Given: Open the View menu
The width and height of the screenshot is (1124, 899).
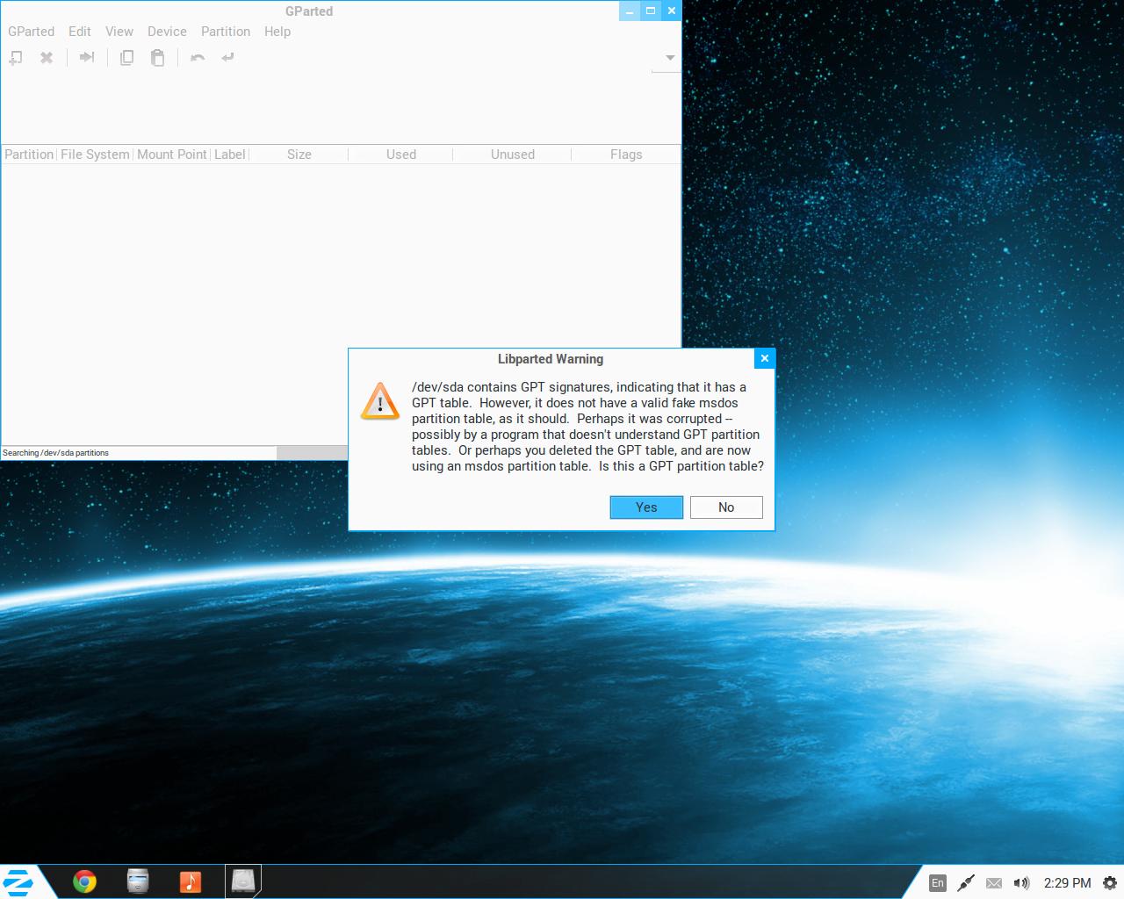Looking at the screenshot, I should point(119,32).
